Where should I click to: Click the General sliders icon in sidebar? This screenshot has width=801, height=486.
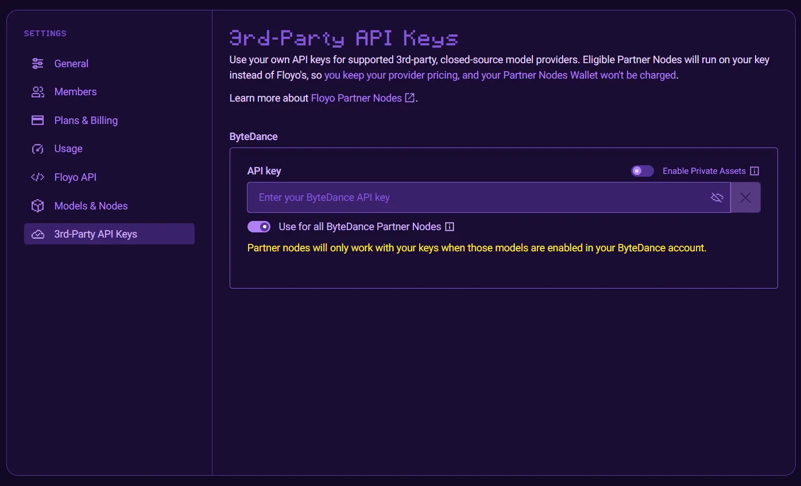pyautogui.click(x=38, y=64)
